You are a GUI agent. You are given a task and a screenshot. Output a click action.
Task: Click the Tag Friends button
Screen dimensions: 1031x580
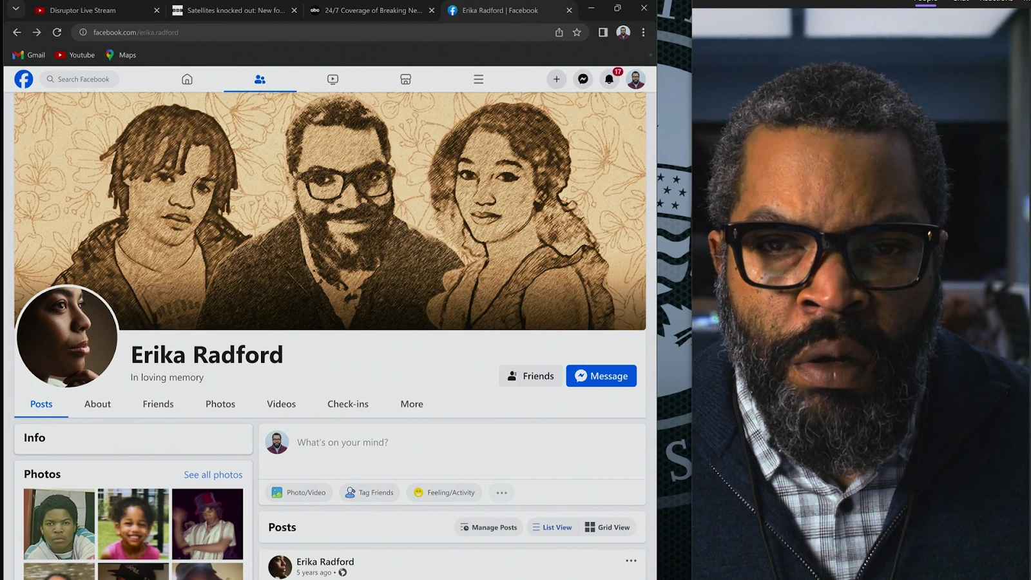pyautogui.click(x=370, y=493)
